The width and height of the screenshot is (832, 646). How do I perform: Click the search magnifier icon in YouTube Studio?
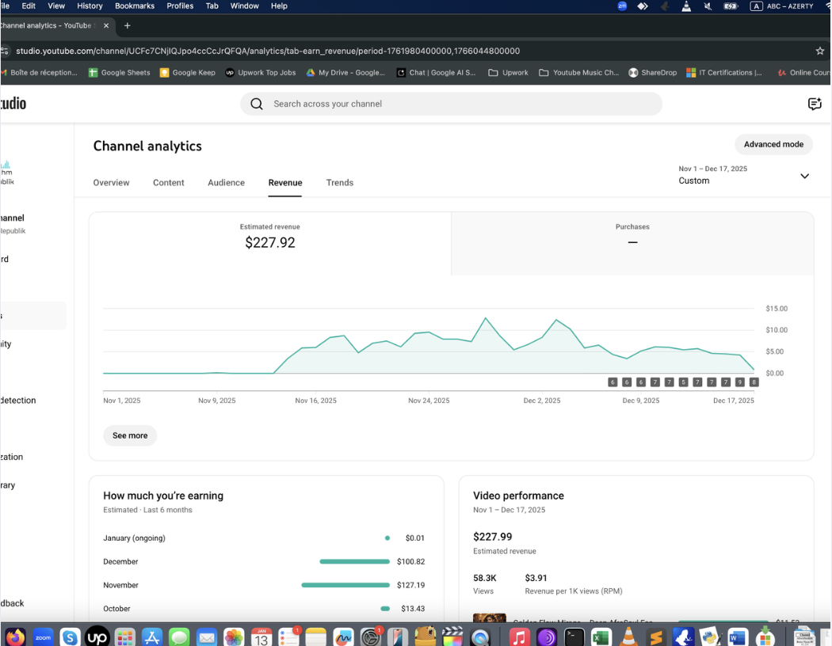pos(257,104)
